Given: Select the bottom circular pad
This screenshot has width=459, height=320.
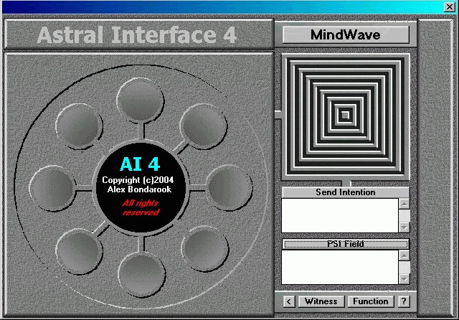Looking at the screenshot, I should point(142,275).
